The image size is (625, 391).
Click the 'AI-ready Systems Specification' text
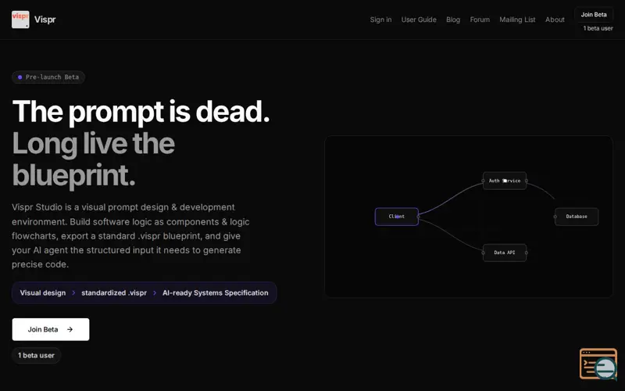coord(216,292)
